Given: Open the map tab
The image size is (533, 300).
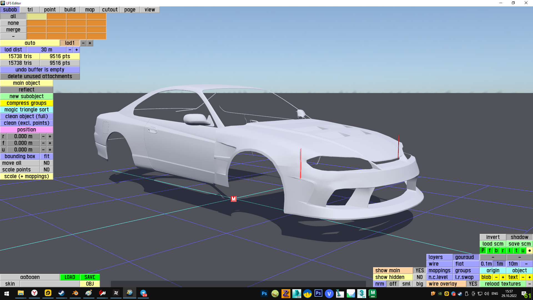Looking at the screenshot, I should tap(90, 10).
